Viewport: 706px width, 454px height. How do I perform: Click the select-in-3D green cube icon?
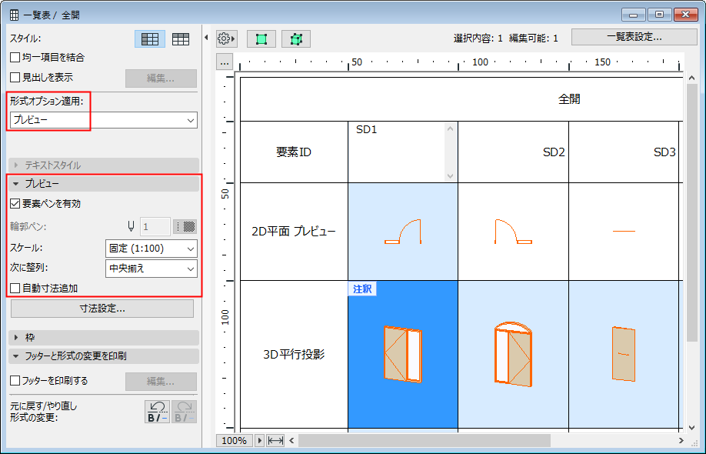click(296, 39)
